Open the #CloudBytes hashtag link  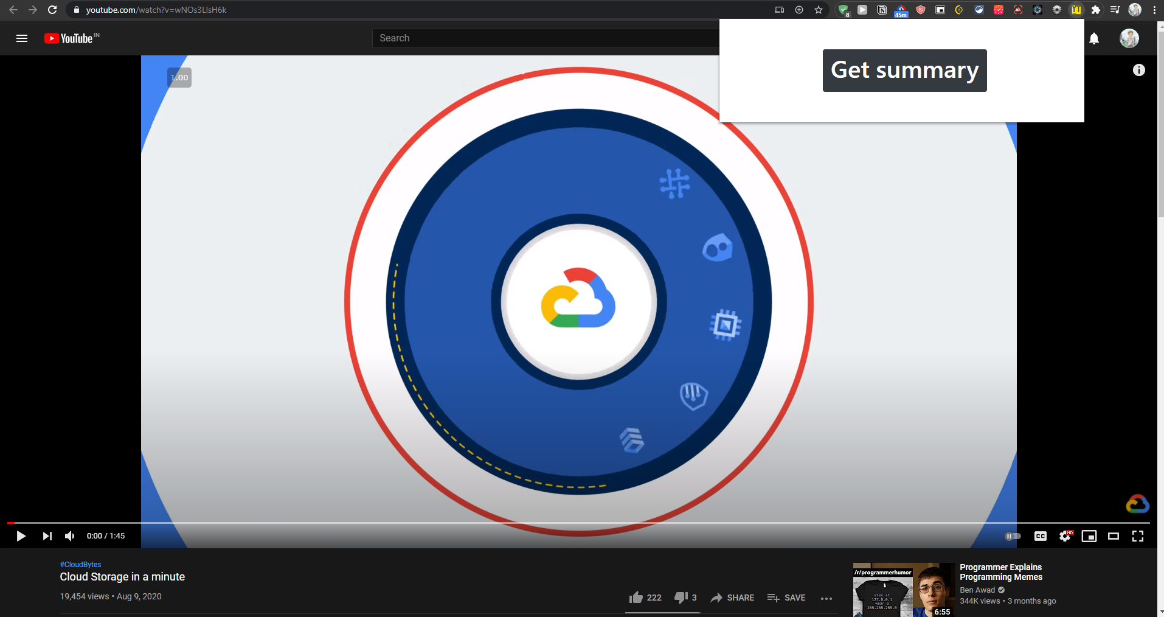tap(80, 565)
